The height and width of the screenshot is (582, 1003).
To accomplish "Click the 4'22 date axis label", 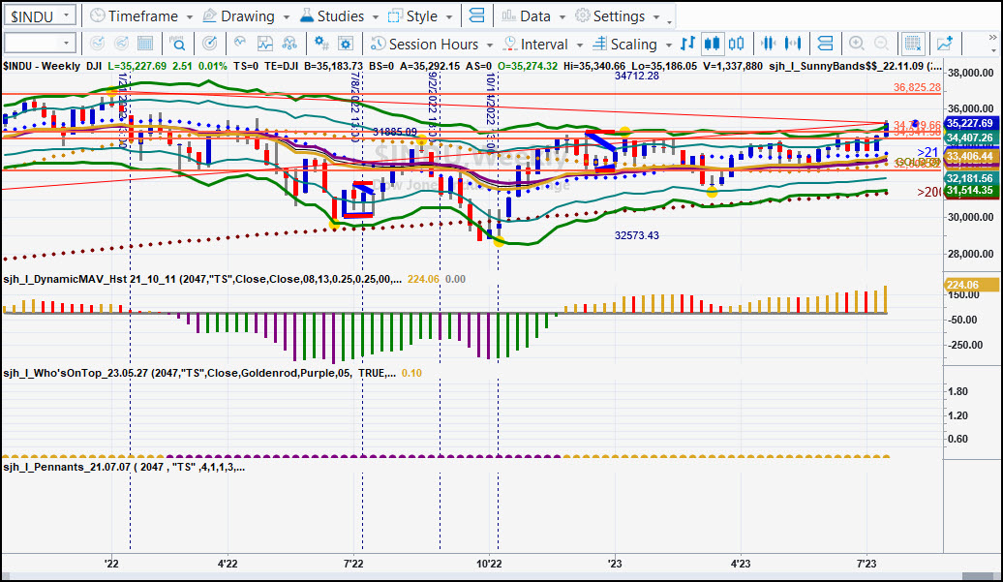I will point(228,564).
